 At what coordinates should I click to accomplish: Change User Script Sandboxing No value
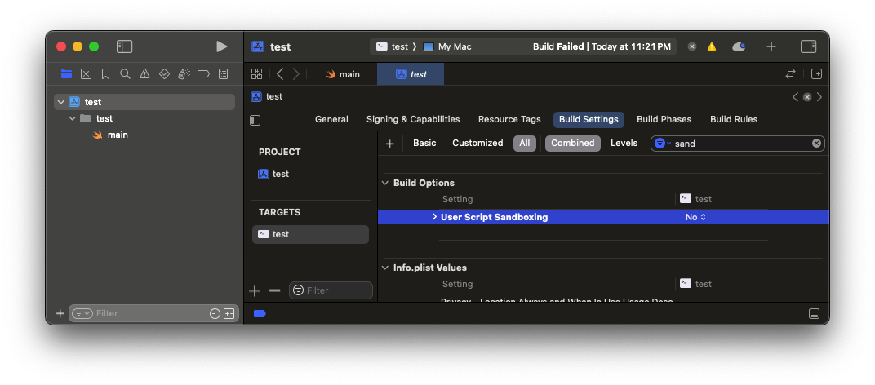(695, 217)
